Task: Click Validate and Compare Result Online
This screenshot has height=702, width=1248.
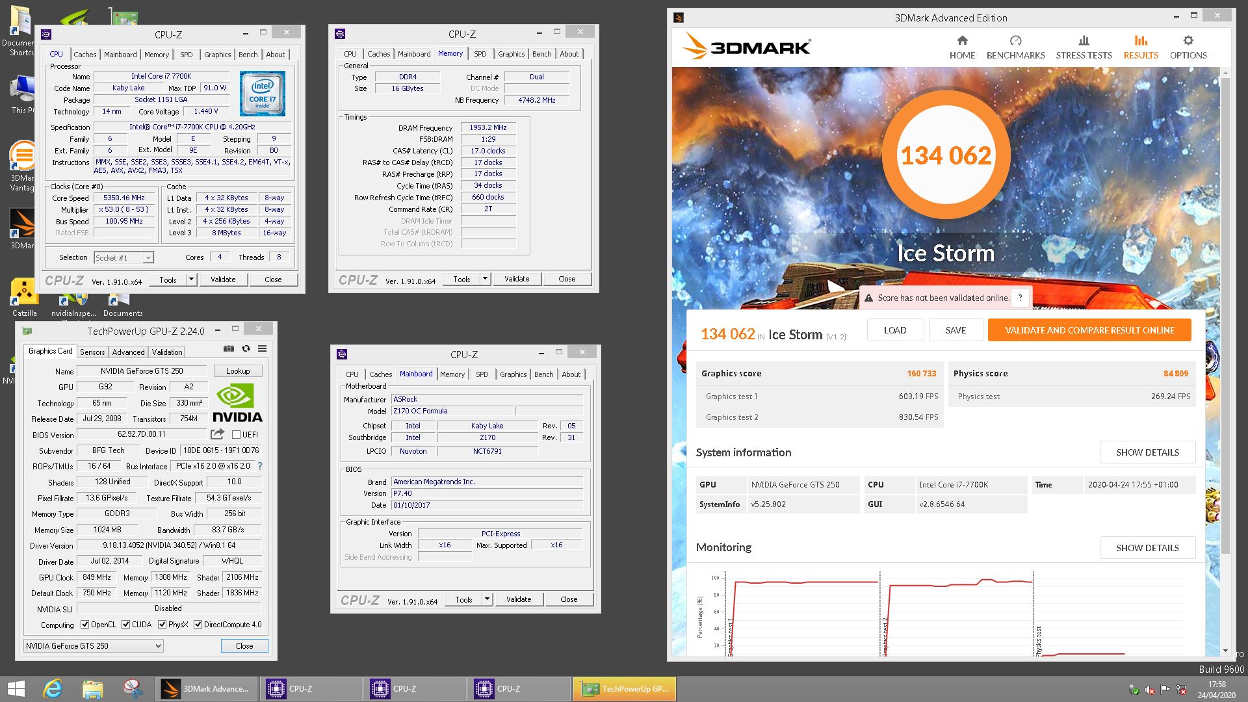Action: (x=1089, y=330)
